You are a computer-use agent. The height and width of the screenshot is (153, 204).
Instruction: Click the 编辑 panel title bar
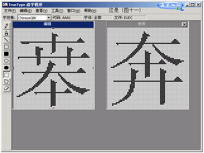pyautogui.click(x=53, y=24)
